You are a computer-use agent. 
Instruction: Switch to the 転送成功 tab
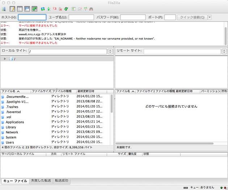(x=61, y=181)
